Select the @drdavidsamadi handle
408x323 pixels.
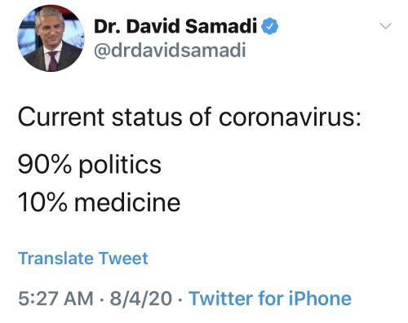click(170, 50)
